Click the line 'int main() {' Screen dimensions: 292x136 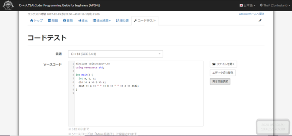pyautogui.click(x=84, y=75)
